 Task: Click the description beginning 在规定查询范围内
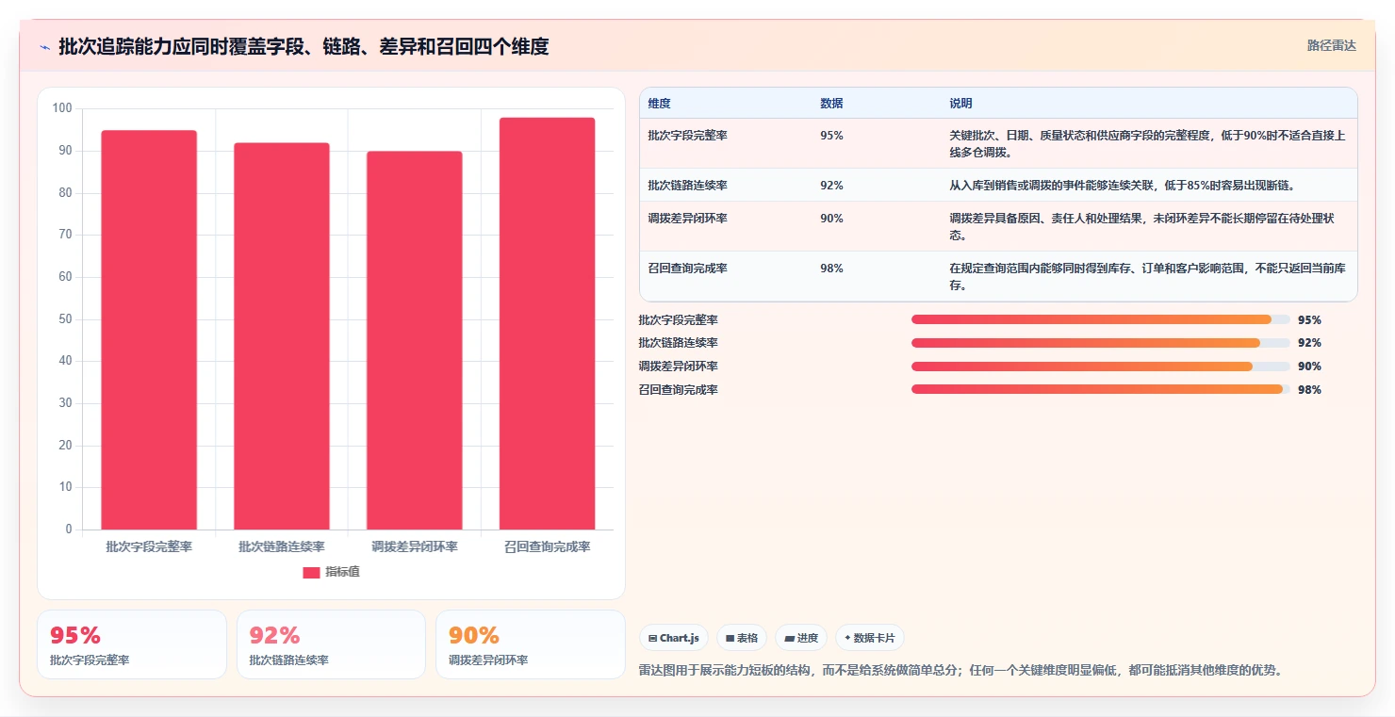pos(1147,277)
